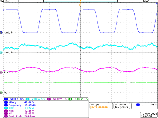Click the Peak-Peak 248.7mV measurement

point(20,116)
